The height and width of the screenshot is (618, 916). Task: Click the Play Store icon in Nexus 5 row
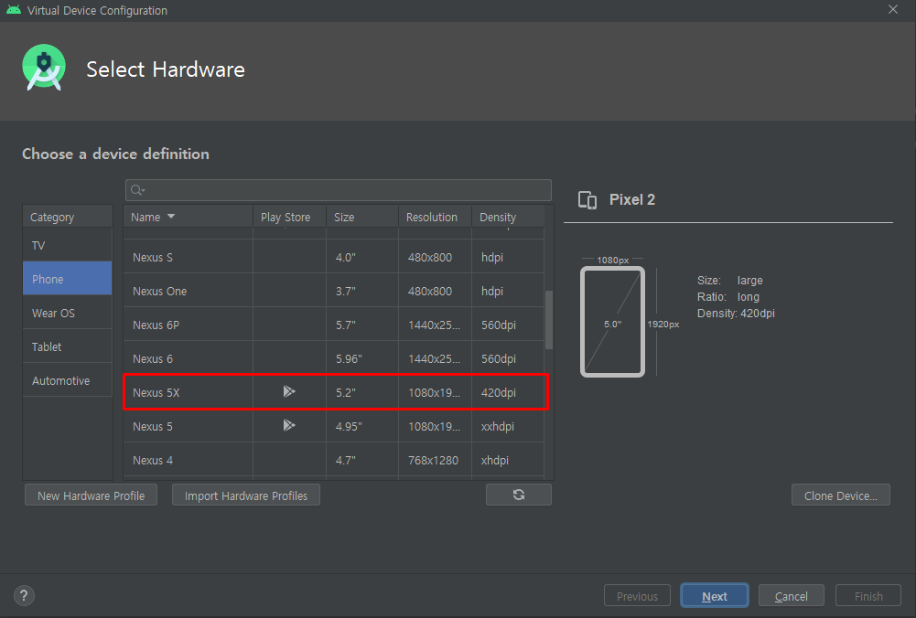pos(289,425)
